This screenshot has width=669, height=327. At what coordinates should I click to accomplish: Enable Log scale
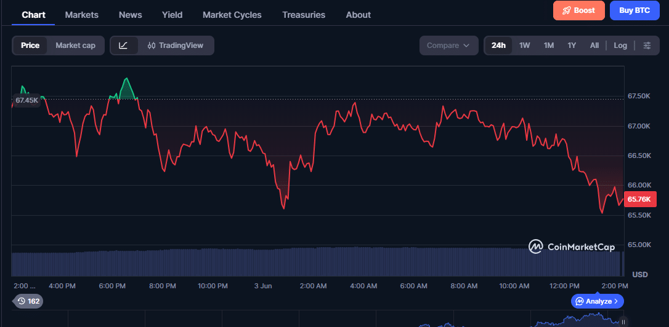click(x=620, y=45)
